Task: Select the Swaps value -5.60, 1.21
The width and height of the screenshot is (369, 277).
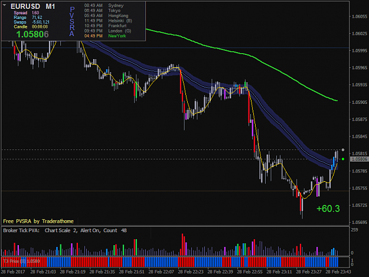Action: tap(41, 22)
